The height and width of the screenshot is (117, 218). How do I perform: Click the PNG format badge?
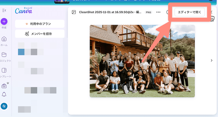click(x=149, y=12)
